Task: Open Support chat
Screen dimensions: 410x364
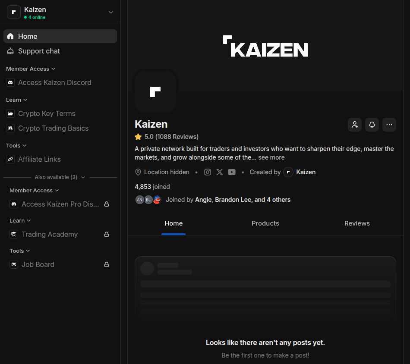Action: coord(60,51)
